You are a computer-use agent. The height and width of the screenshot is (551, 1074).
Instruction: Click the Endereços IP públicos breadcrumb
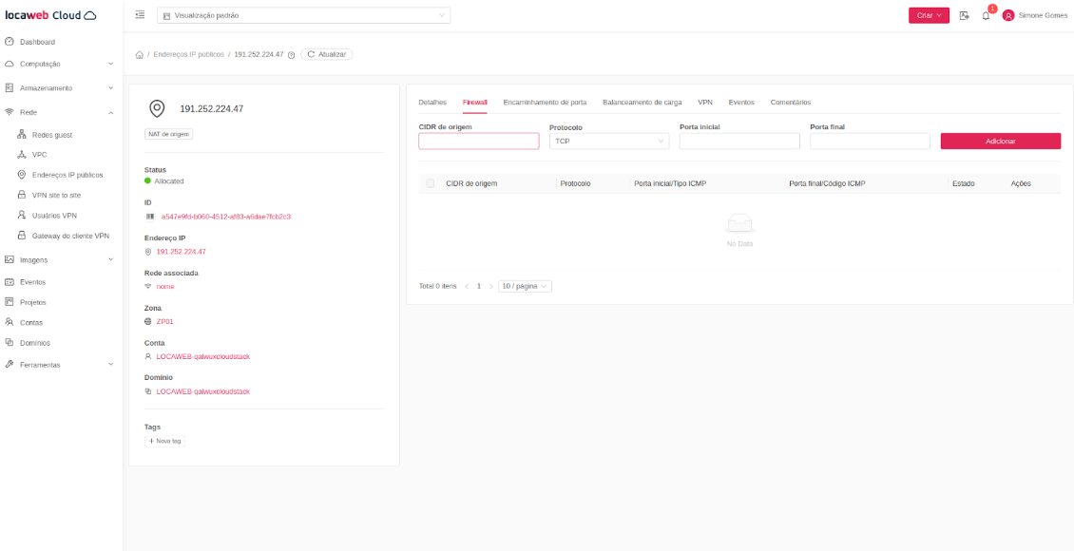tap(189, 54)
